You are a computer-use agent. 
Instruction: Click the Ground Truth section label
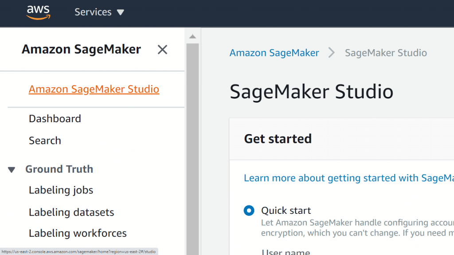click(x=59, y=169)
